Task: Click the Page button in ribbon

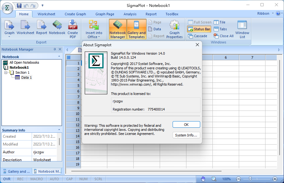Action: 155,22
